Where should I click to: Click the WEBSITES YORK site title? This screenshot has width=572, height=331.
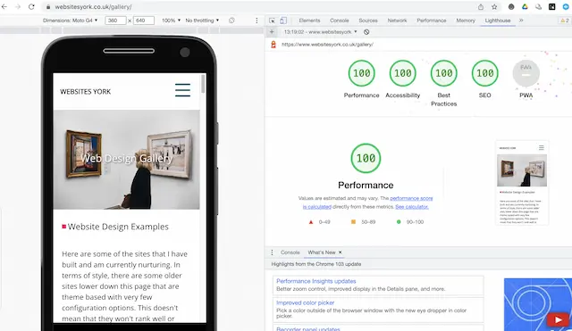(x=86, y=92)
